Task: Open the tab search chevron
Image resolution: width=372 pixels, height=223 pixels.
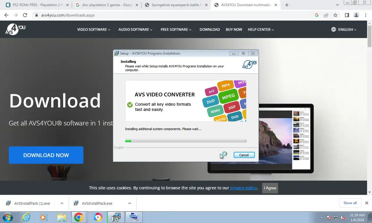Action: point(337,5)
